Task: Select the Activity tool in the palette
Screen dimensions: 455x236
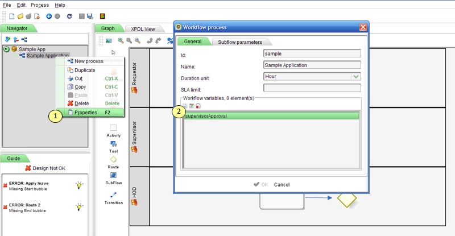Action: pos(113,129)
